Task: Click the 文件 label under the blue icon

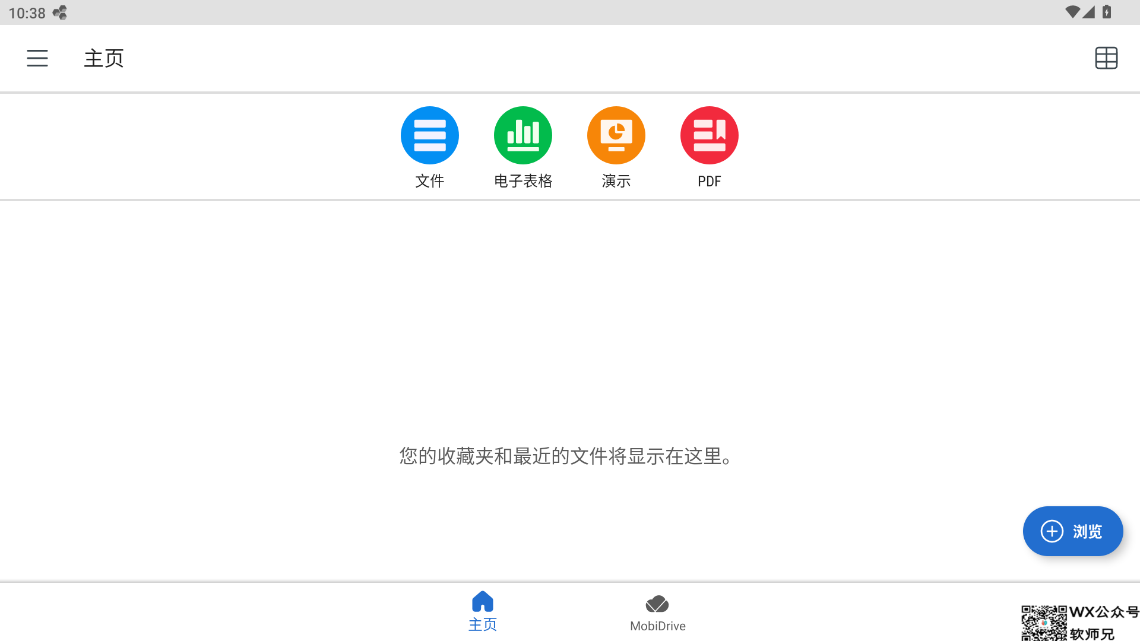Action: pos(429,181)
